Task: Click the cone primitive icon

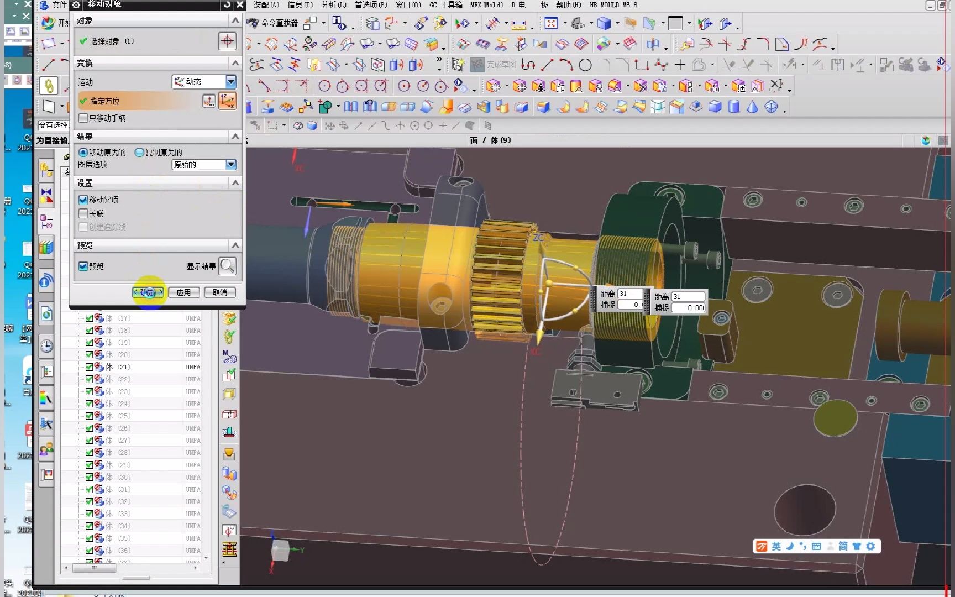Action: [752, 107]
